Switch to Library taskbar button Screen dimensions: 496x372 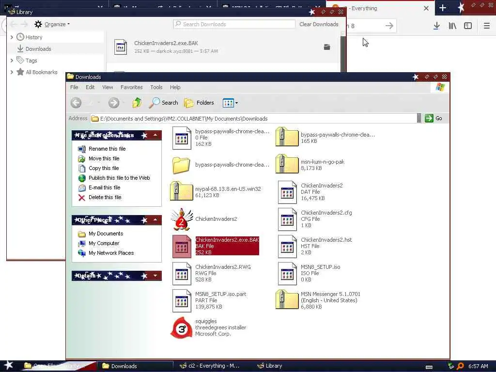pyautogui.click(x=269, y=366)
